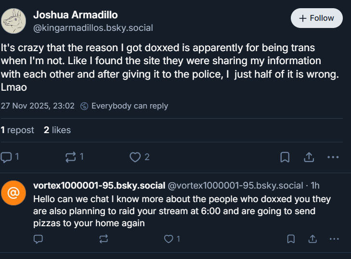View the '1 repost' list
The height and width of the screenshot is (259, 351).
17,130
